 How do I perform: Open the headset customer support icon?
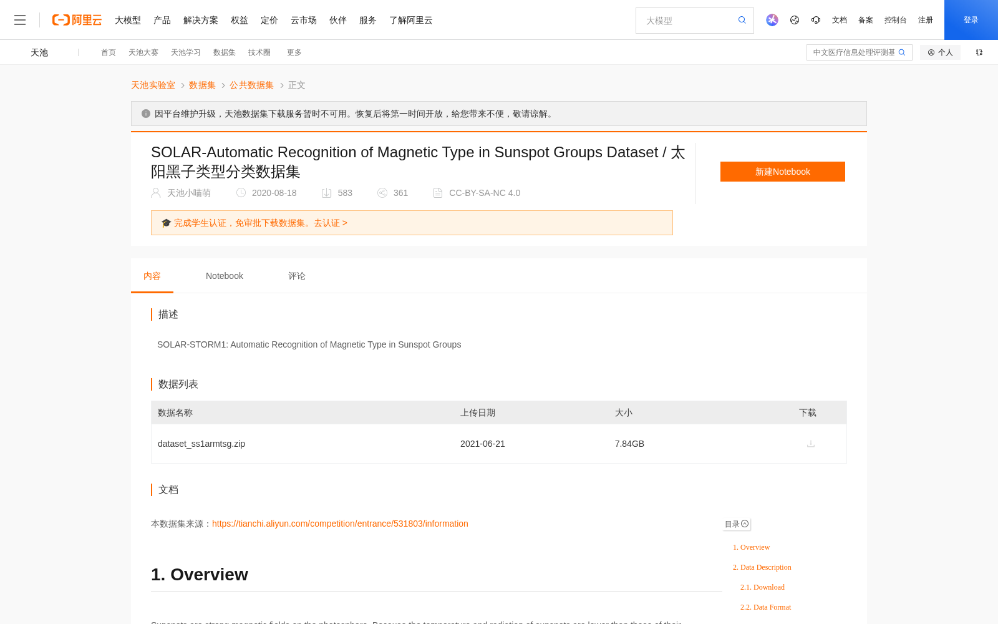pos(816,20)
